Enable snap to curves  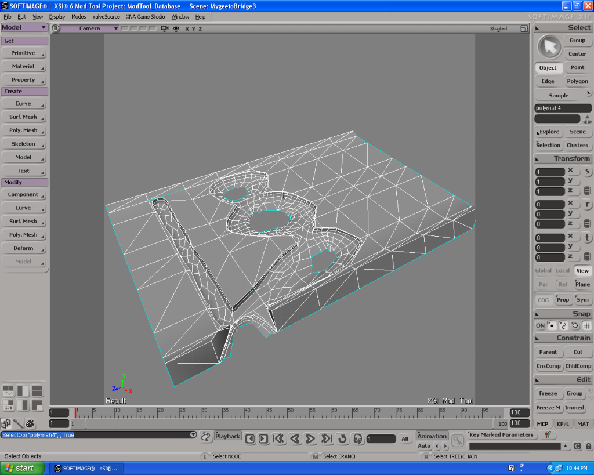(x=563, y=325)
